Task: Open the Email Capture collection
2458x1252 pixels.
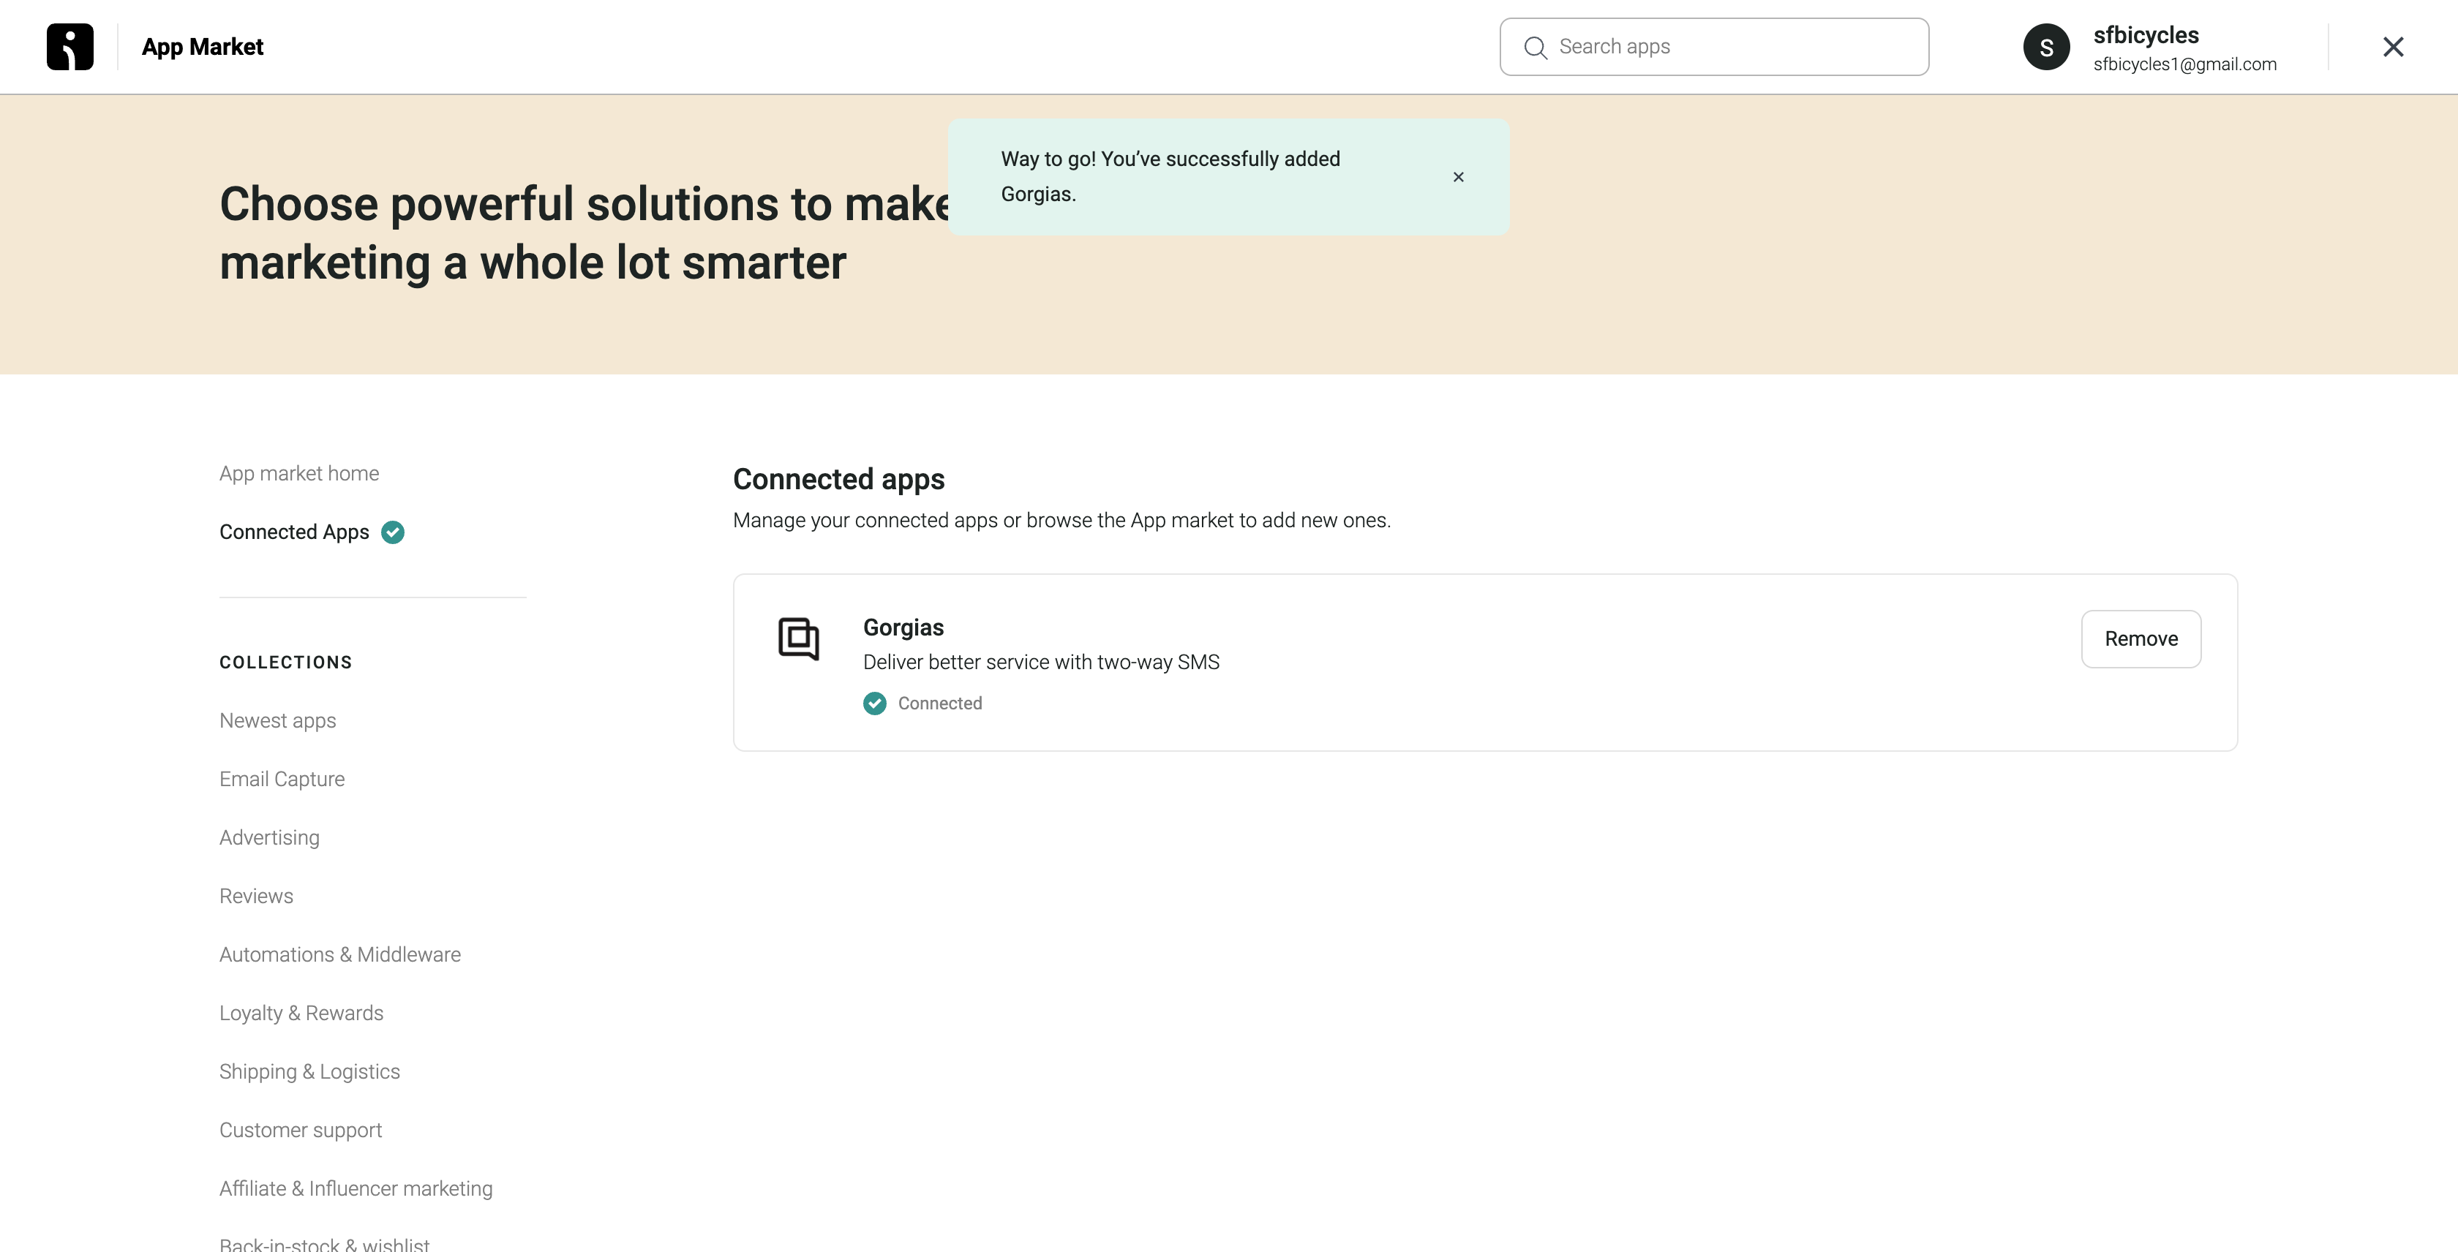Action: tap(282, 779)
